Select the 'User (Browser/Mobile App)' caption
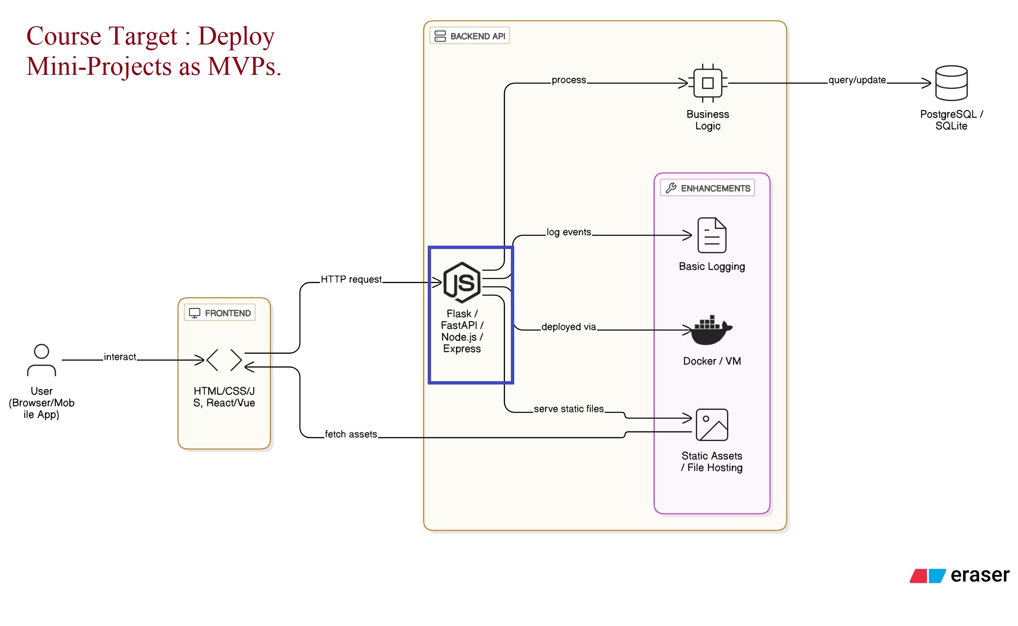The width and height of the screenshot is (1018, 626). (42, 403)
